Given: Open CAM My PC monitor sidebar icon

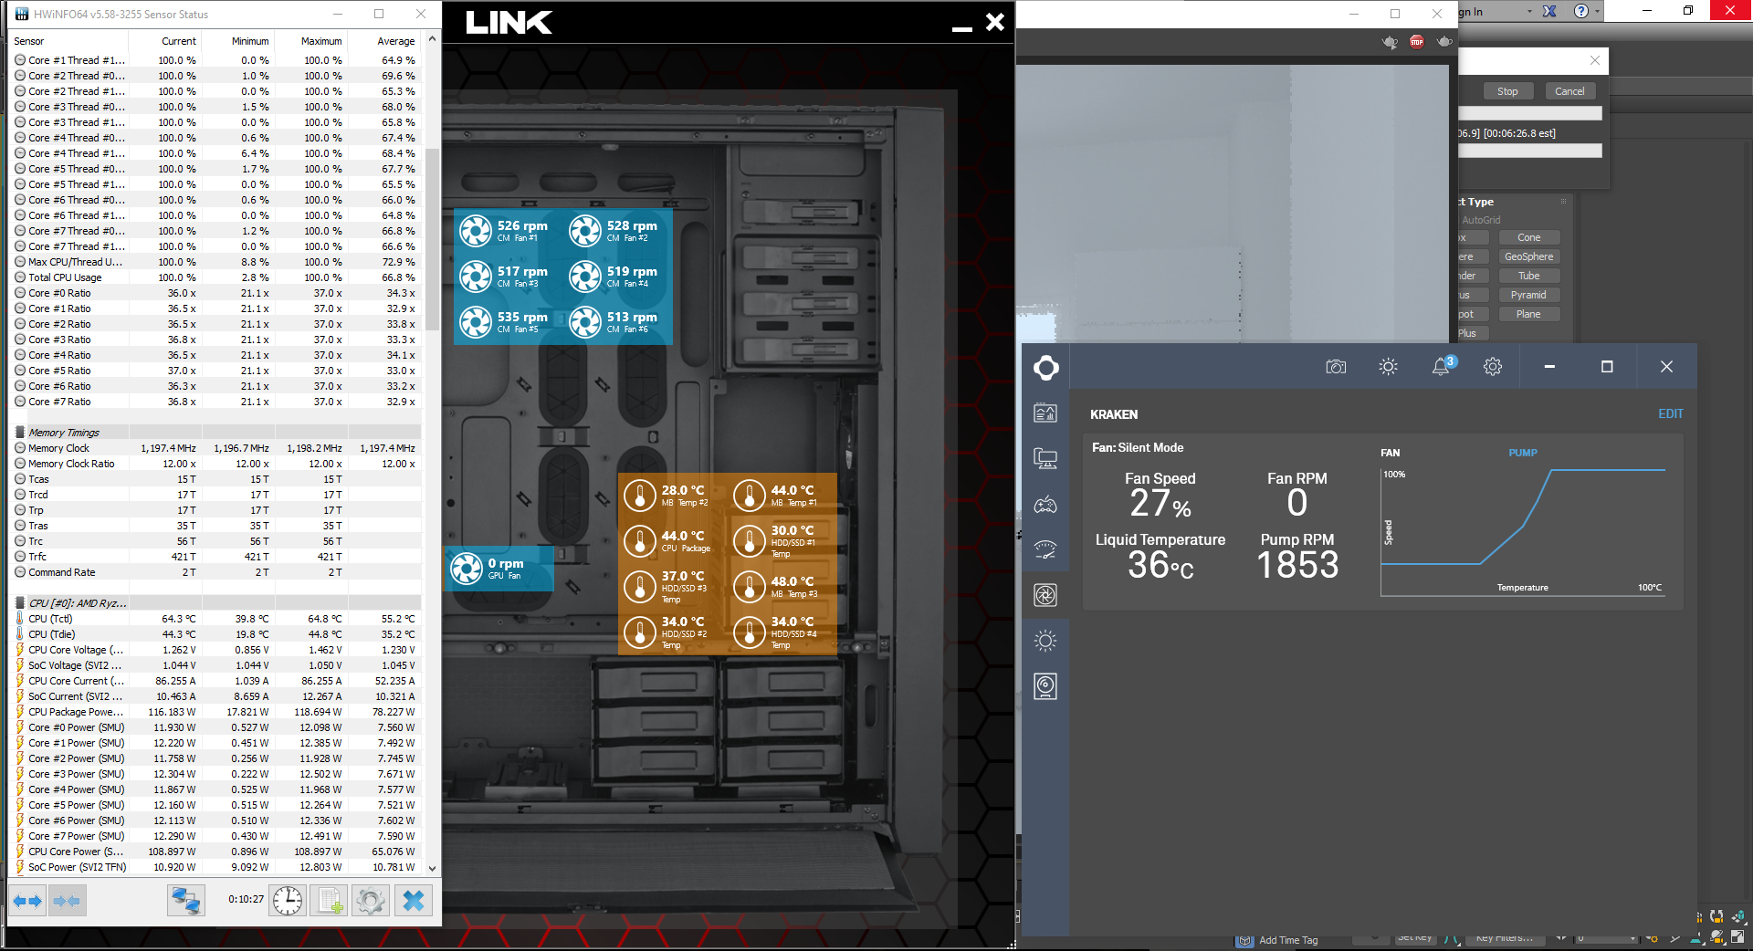Looking at the screenshot, I should pyautogui.click(x=1045, y=459).
